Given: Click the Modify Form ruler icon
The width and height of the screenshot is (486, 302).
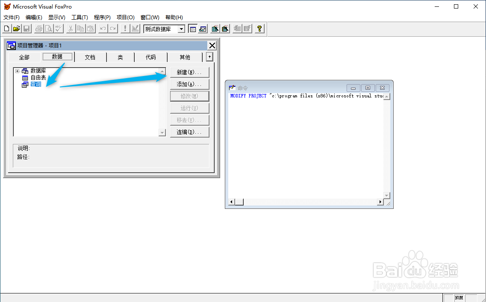Looking at the screenshot, I should point(135,29).
